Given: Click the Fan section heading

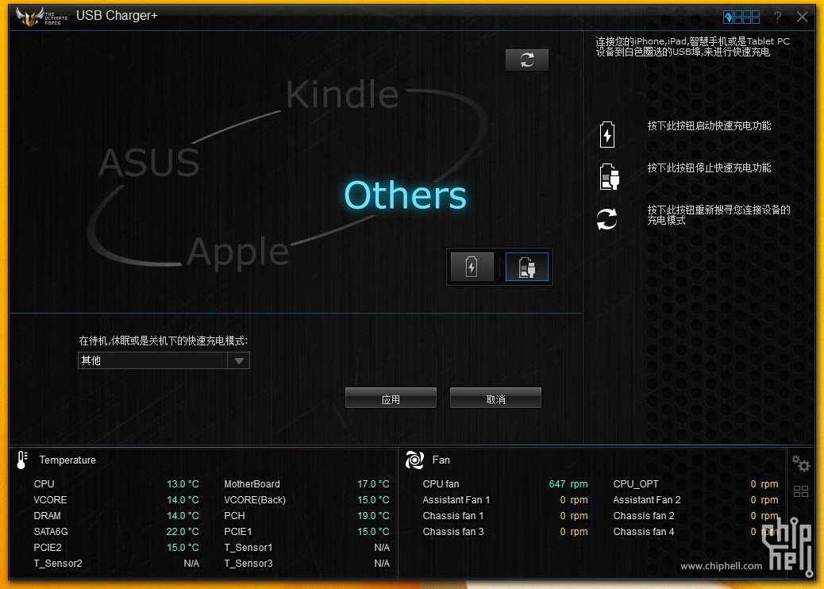Looking at the screenshot, I should click(441, 460).
